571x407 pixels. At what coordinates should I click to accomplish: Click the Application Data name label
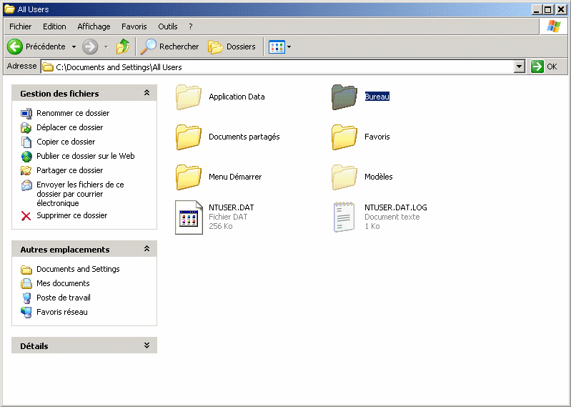(x=237, y=97)
